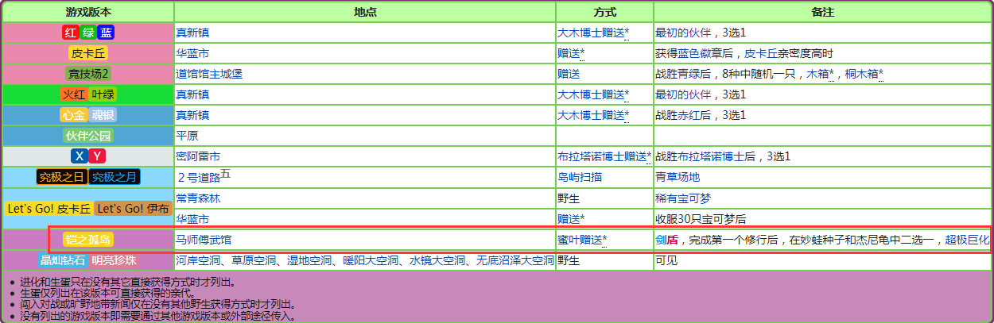Open the Y version badge
Viewport: 994px width, 323px height.
(97, 156)
